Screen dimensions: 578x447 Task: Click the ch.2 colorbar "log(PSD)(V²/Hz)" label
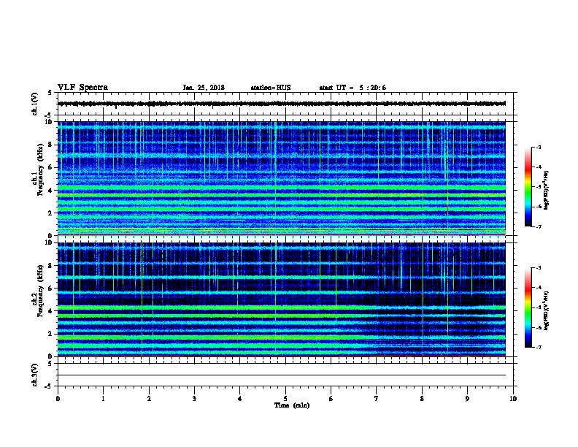pos(547,311)
